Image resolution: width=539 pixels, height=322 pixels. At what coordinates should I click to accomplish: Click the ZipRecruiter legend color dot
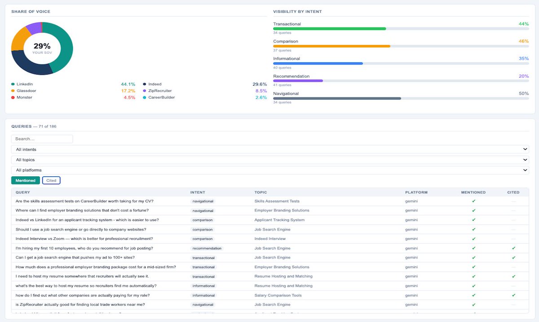click(x=144, y=91)
